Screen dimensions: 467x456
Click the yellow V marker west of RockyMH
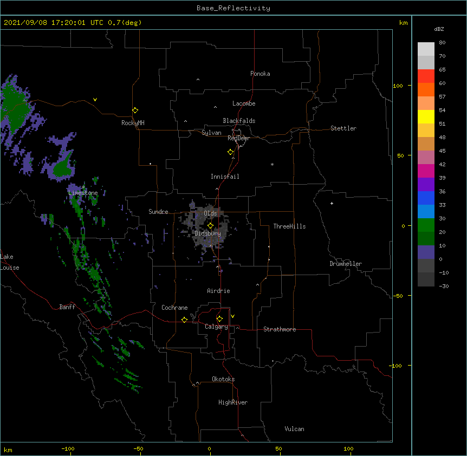[95, 100]
